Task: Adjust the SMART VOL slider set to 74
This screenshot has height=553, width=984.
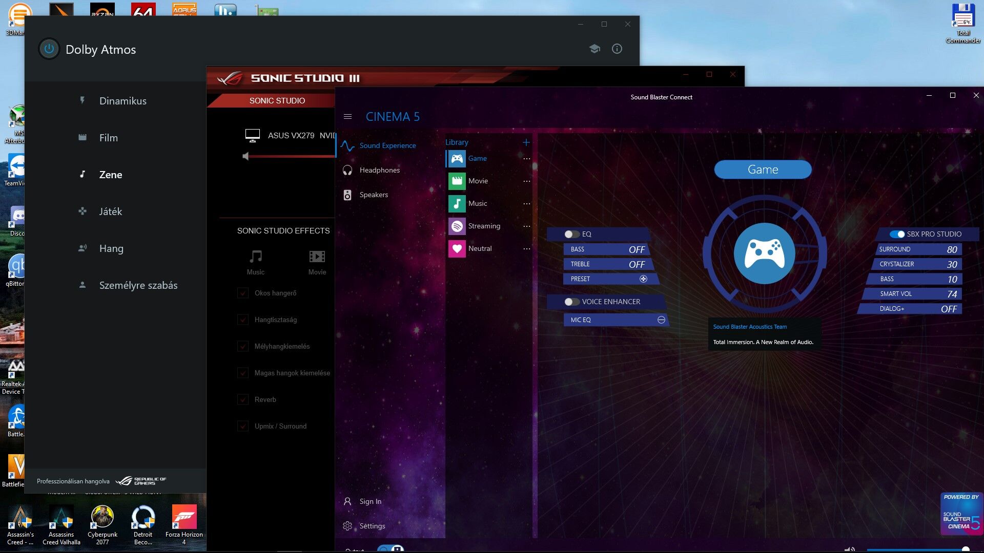Action: pyautogui.click(x=912, y=294)
